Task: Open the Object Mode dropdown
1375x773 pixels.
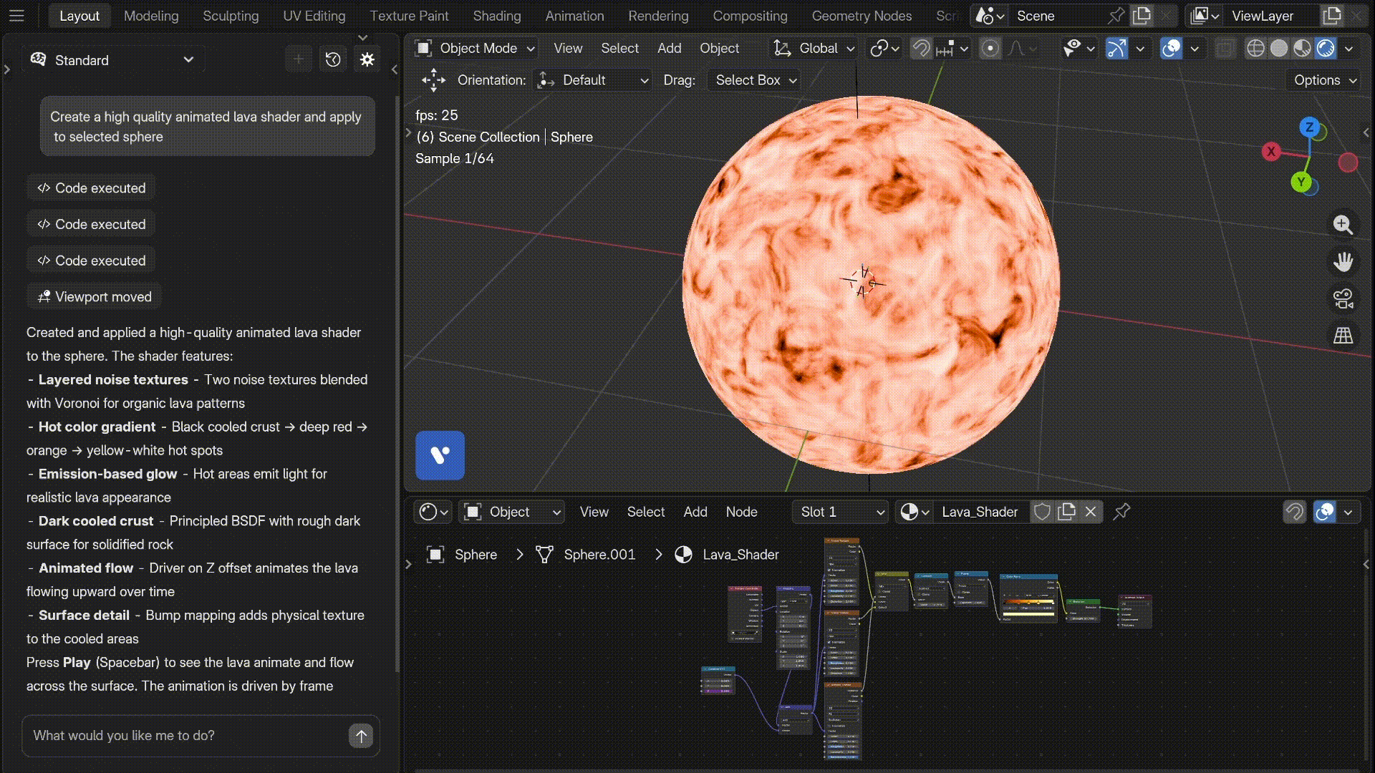Action: 476,49
